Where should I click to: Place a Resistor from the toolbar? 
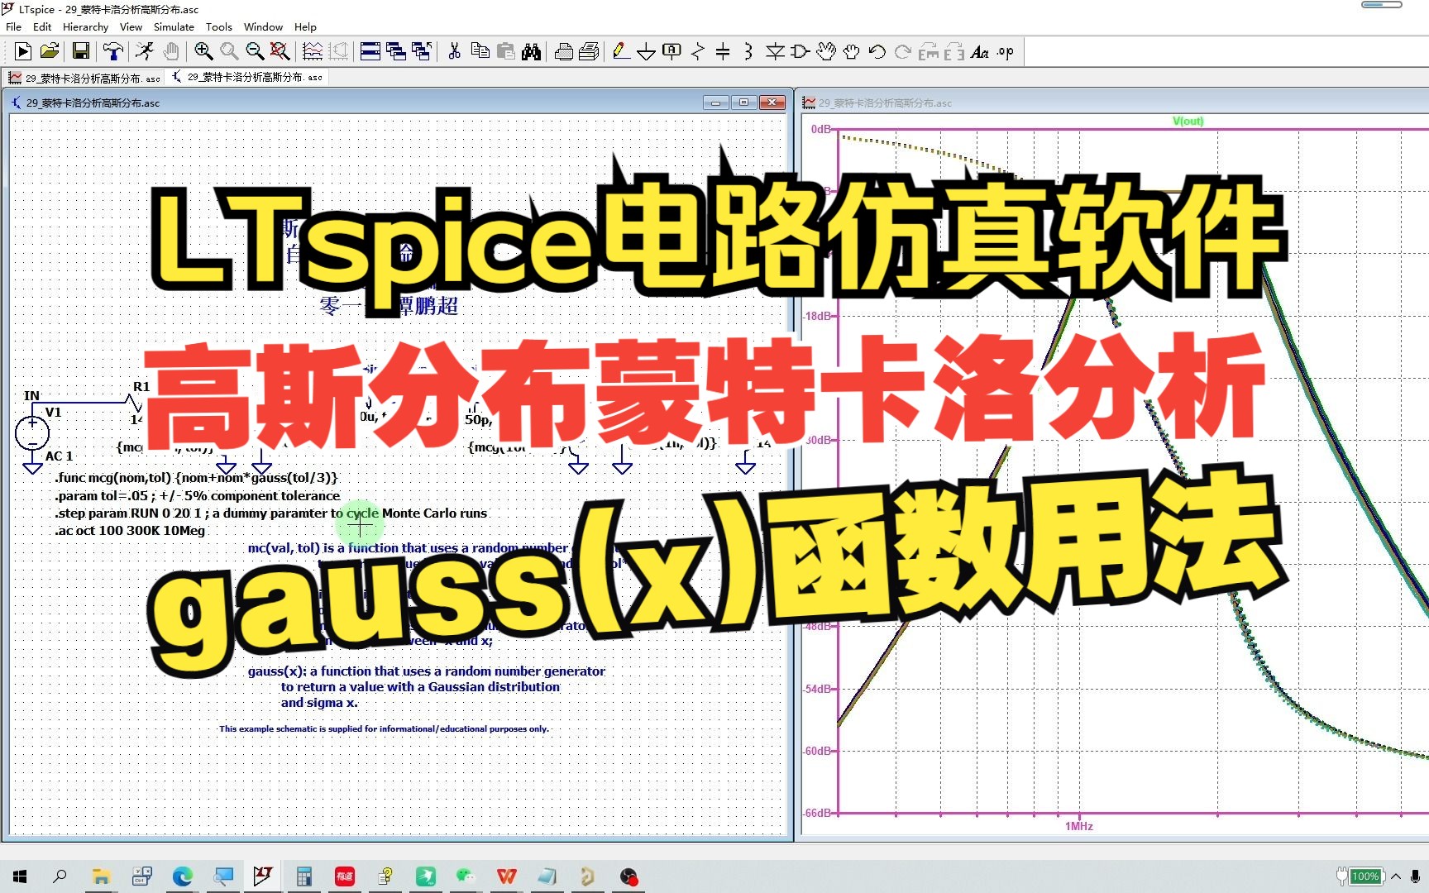(x=697, y=51)
